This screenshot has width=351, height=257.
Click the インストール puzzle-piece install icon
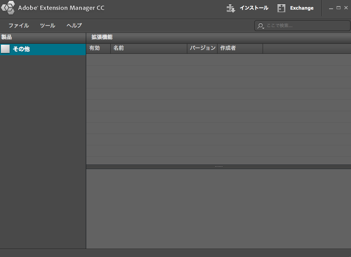click(x=231, y=8)
